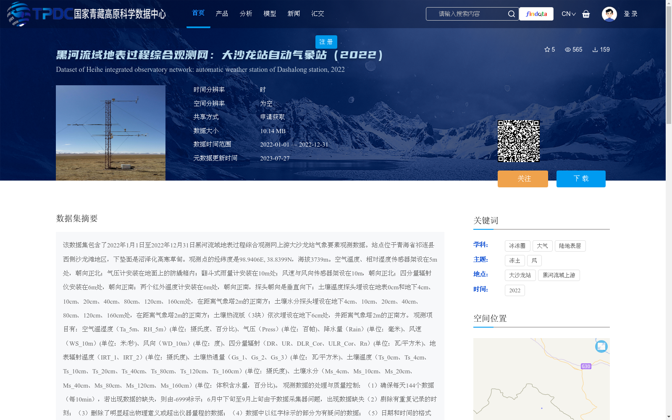Click the star favorites count icon
This screenshot has height=420, width=672.
click(547, 50)
